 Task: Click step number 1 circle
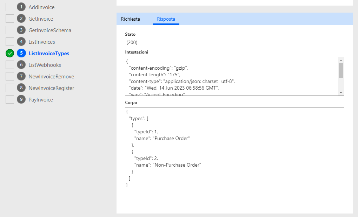[x=21, y=7]
